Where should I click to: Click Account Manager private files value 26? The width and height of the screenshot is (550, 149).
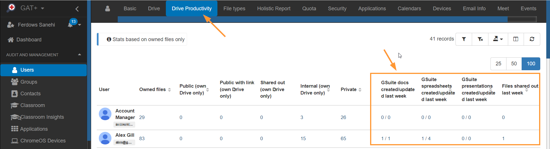pyautogui.click(x=343, y=117)
